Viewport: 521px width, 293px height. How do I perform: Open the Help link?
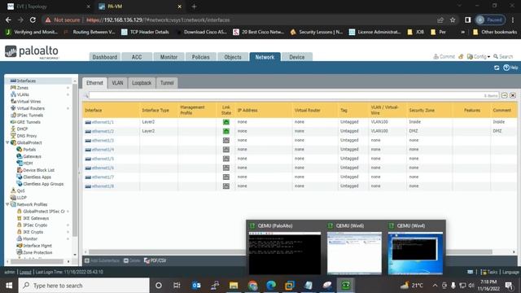(510, 68)
